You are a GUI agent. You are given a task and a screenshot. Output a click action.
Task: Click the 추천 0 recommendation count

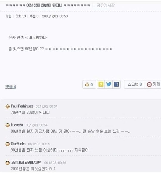click(x=34, y=16)
